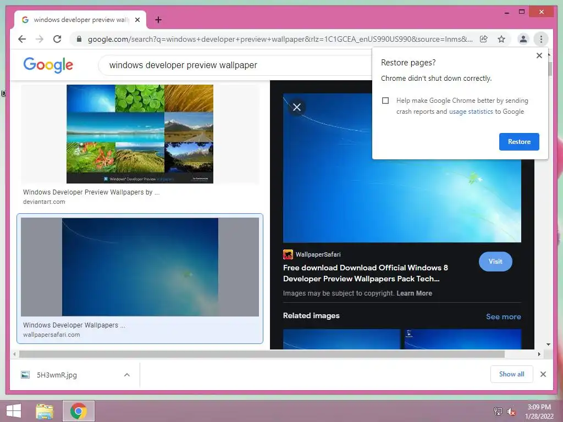563x422 pixels.
Task: Open the Windows Start menu
Action: point(14,411)
